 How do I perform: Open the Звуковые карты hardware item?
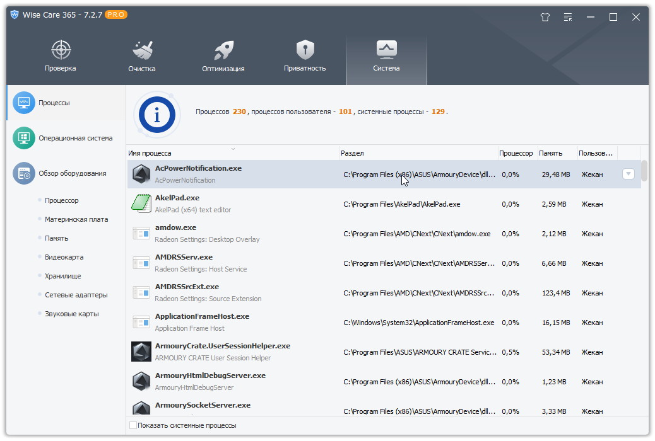(72, 314)
